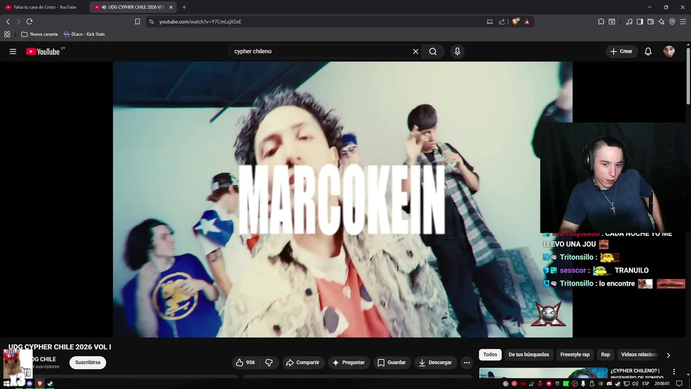Bookmark this page via address bar icon
Image resolution: width=691 pixels, height=389 pixels.
[137, 22]
